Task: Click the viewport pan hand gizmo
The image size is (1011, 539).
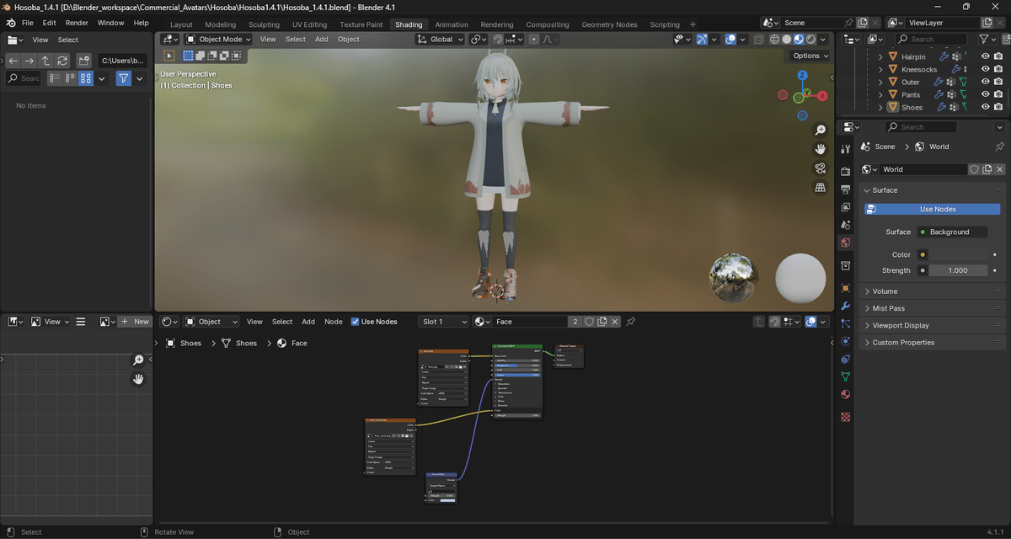Action: pos(821,149)
